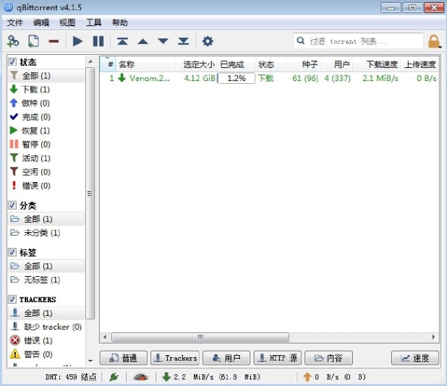Click the horizontal scrollbar thumb
This screenshot has height=386, width=447.
tap(200, 337)
